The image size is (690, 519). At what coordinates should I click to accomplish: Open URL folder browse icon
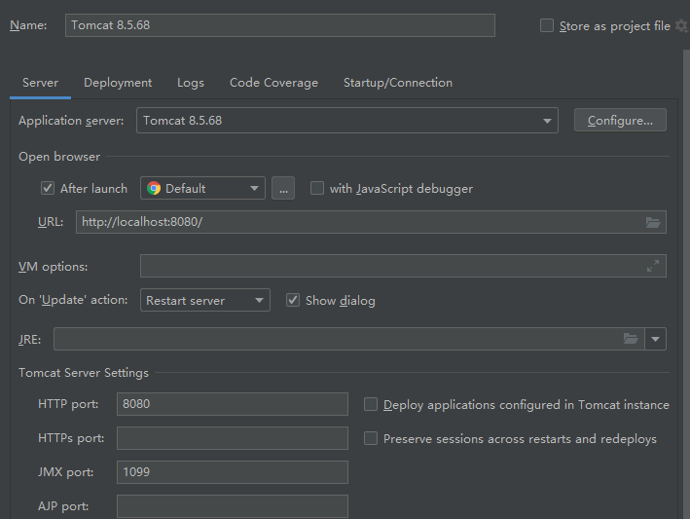[x=653, y=222]
